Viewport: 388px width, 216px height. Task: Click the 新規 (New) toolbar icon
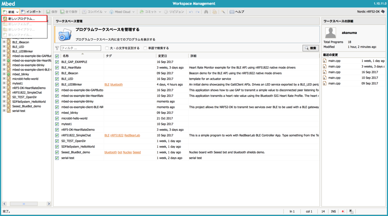[5, 12]
